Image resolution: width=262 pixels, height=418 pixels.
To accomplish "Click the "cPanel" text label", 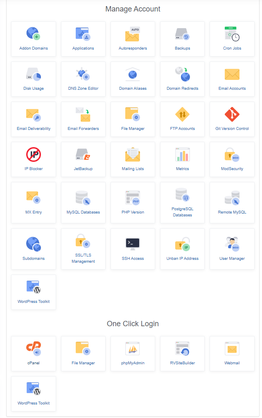I will click(33, 363).
